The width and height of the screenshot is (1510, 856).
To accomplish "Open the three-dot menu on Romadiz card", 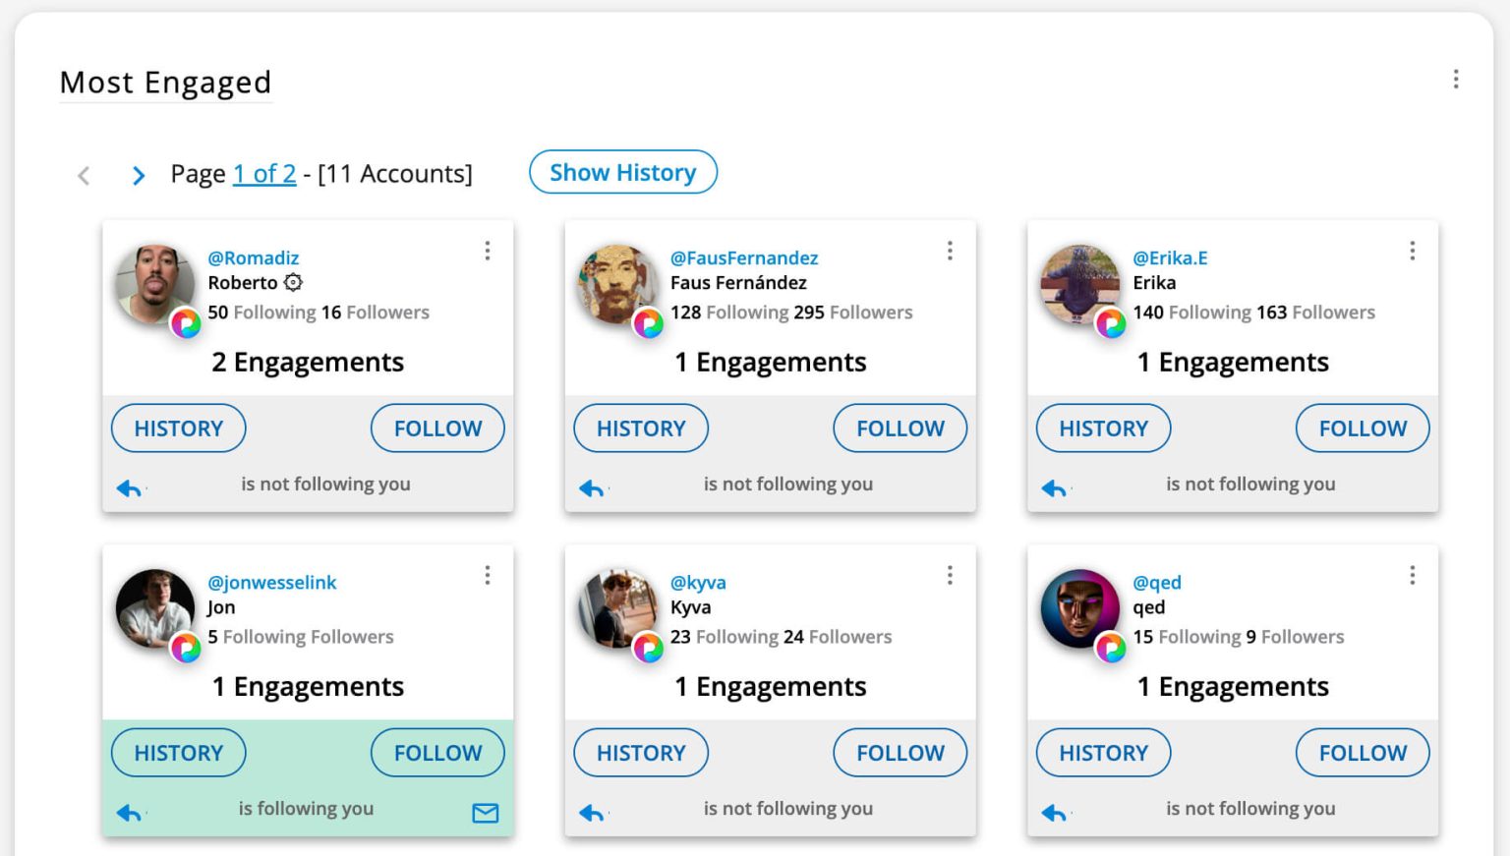I will click(487, 251).
